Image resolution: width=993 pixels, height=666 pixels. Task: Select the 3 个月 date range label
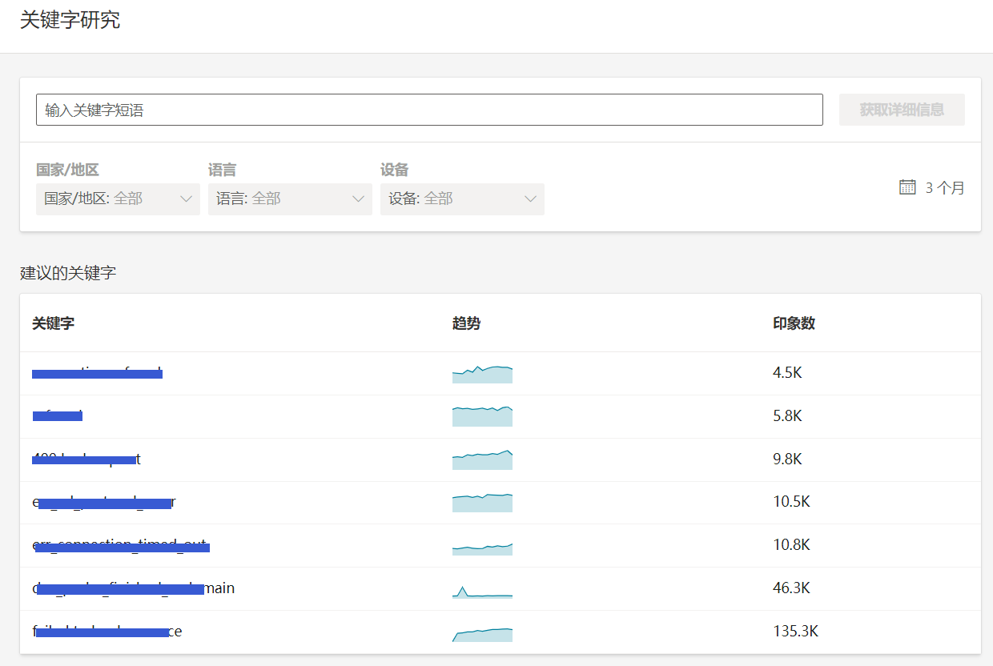(945, 188)
